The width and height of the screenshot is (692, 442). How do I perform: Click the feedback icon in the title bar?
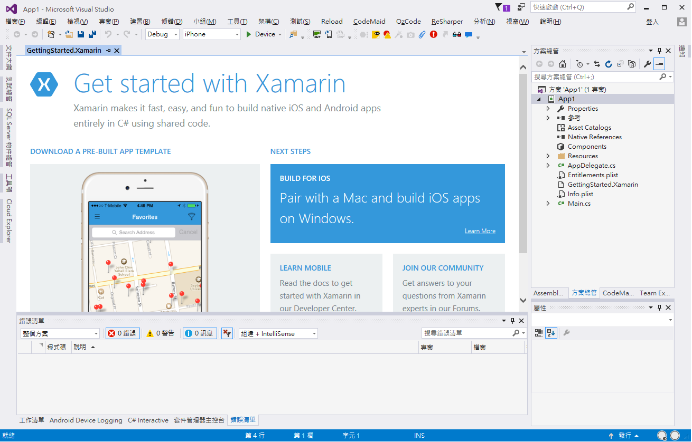coord(521,7)
